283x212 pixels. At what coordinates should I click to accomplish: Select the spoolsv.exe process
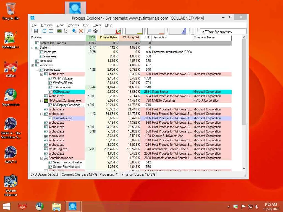point(131,136)
